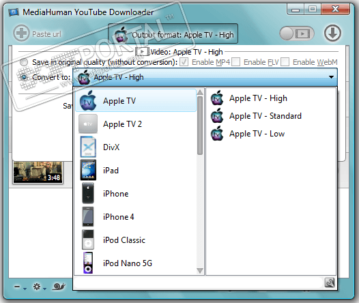Toggle Enable MP4 checkbox
The height and width of the screenshot is (303, 359).
pos(184,62)
